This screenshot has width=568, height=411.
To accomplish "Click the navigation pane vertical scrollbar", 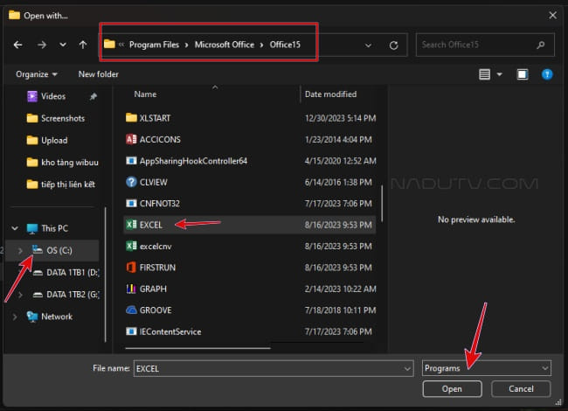I will click(x=106, y=275).
